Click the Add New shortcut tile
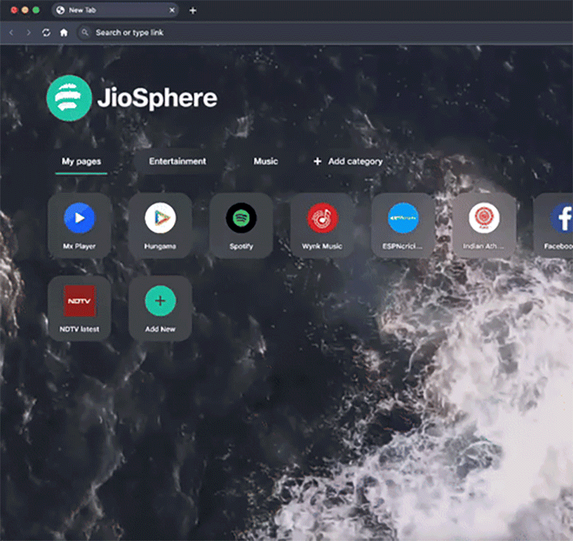This screenshot has height=541, width=573. pyautogui.click(x=160, y=309)
